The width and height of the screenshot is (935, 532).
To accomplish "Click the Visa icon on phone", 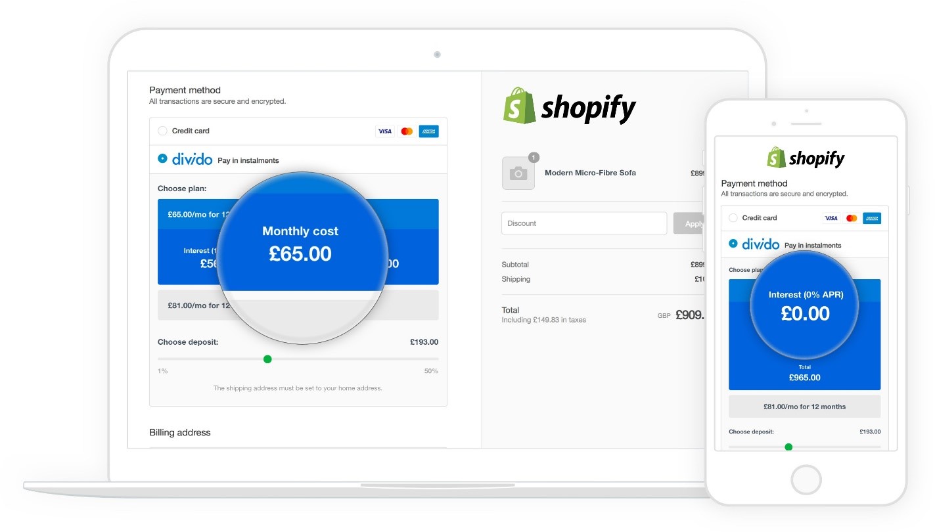I will [x=831, y=218].
